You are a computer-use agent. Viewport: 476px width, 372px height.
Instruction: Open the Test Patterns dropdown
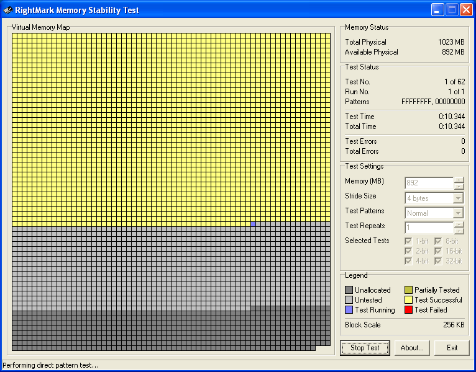click(x=458, y=213)
